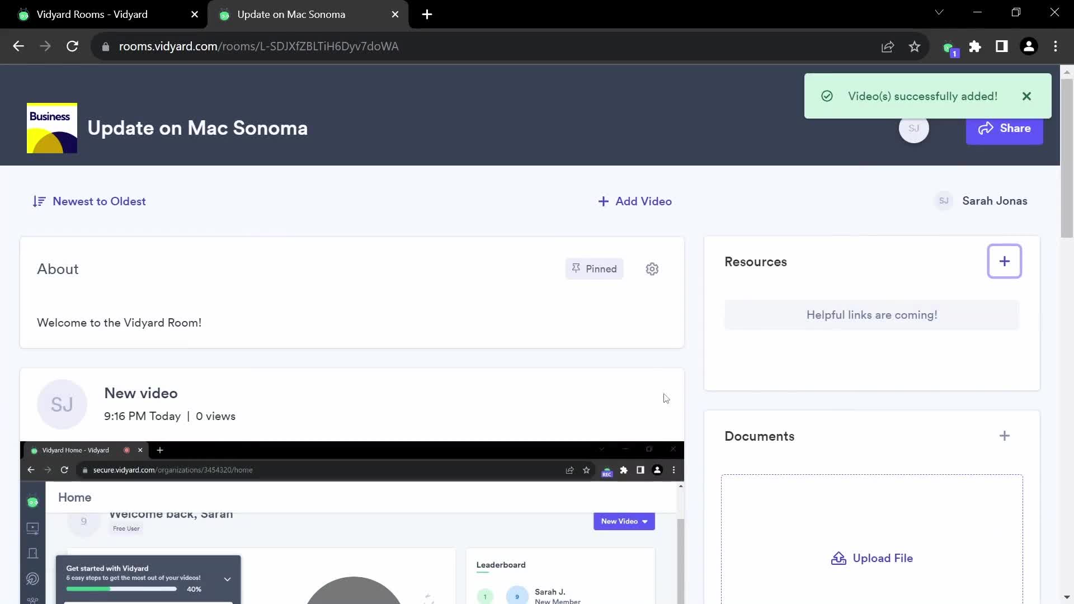Close the Update on Mac Sonoma tab

click(x=395, y=15)
